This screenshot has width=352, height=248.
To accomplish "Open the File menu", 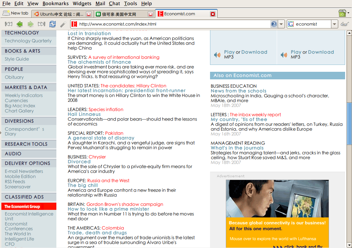I will point(6,3).
